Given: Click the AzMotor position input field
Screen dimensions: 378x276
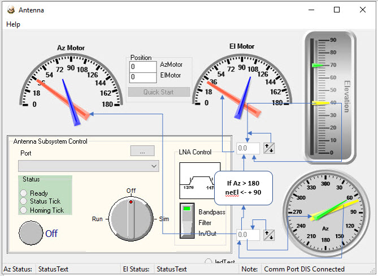Looking at the screenshot, I should coord(143,66).
